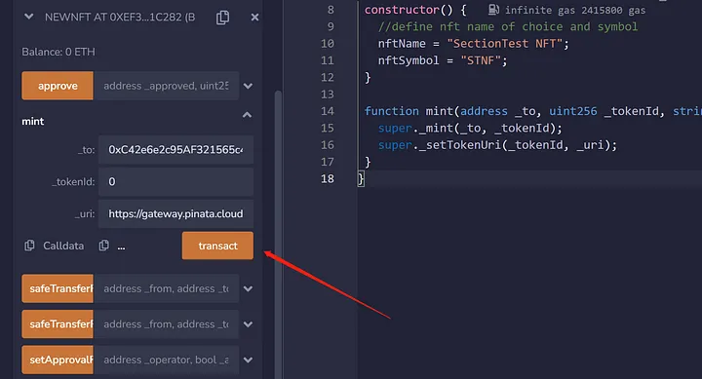Click the 'infinite gas 2415800 gas' hint
This screenshot has width=702, height=379.
(575, 10)
